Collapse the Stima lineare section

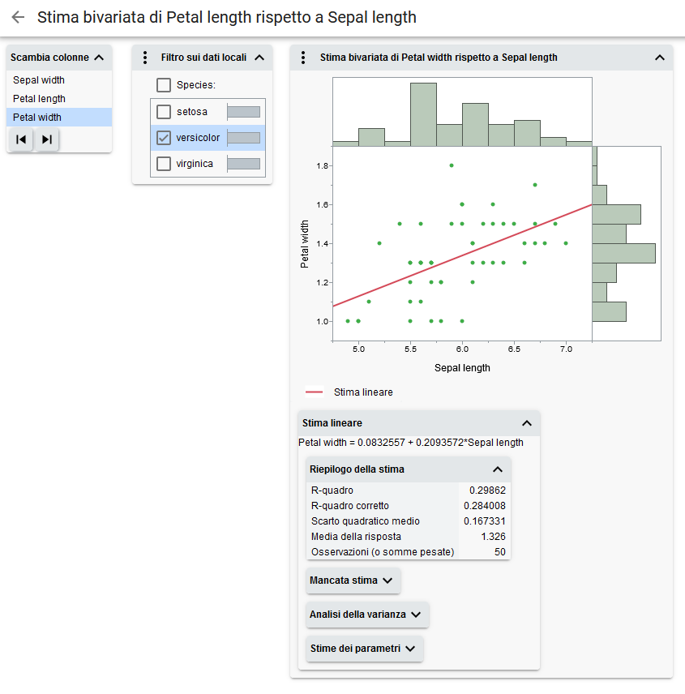[527, 423]
